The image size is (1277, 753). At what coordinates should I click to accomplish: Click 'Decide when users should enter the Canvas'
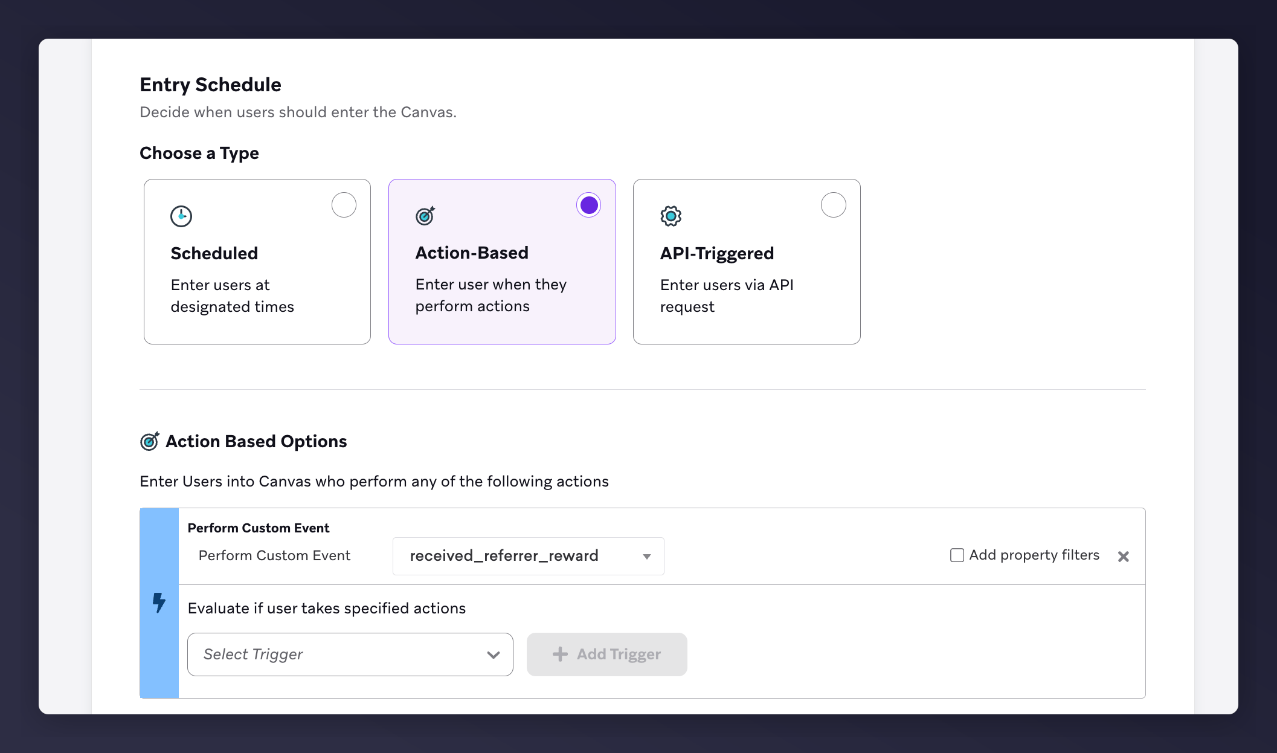coord(298,112)
